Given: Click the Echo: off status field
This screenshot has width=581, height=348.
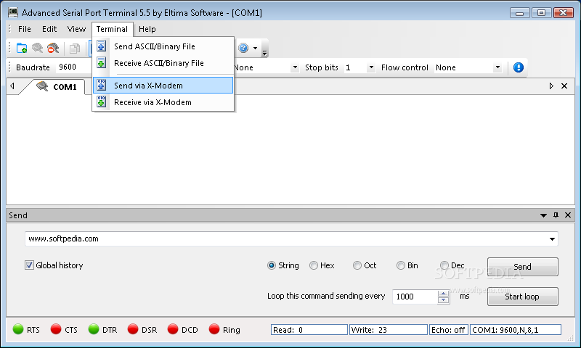Looking at the screenshot, I should 448,329.
